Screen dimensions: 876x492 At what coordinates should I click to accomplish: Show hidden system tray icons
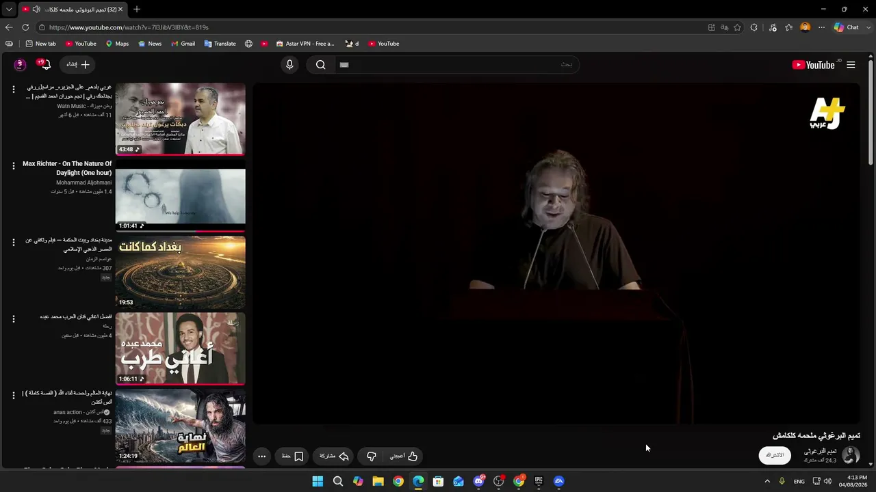[x=767, y=482]
